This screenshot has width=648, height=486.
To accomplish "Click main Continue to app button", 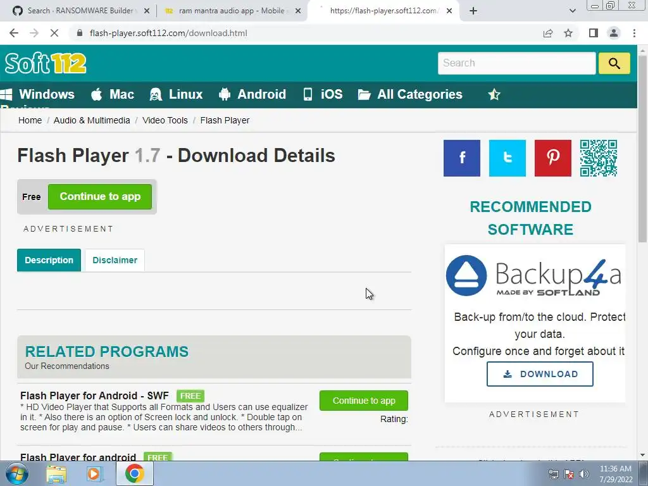I will (100, 196).
